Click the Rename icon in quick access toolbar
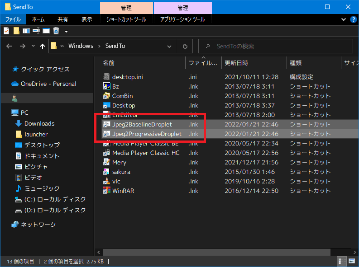 [x=36, y=31]
